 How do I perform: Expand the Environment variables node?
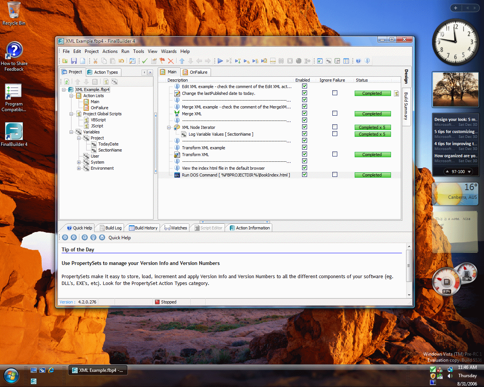tap(79, 168)
